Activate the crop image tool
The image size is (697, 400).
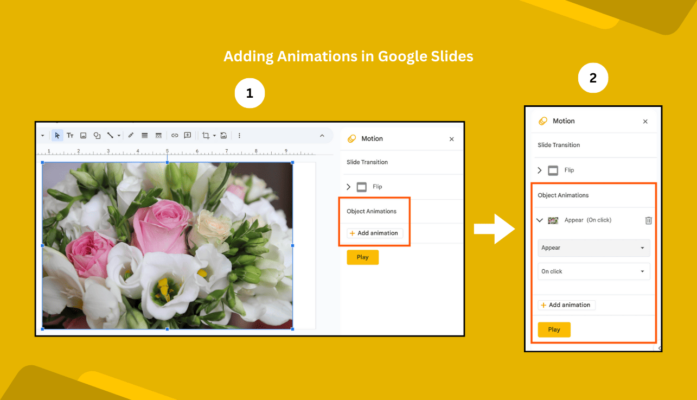tap(206, 135)
